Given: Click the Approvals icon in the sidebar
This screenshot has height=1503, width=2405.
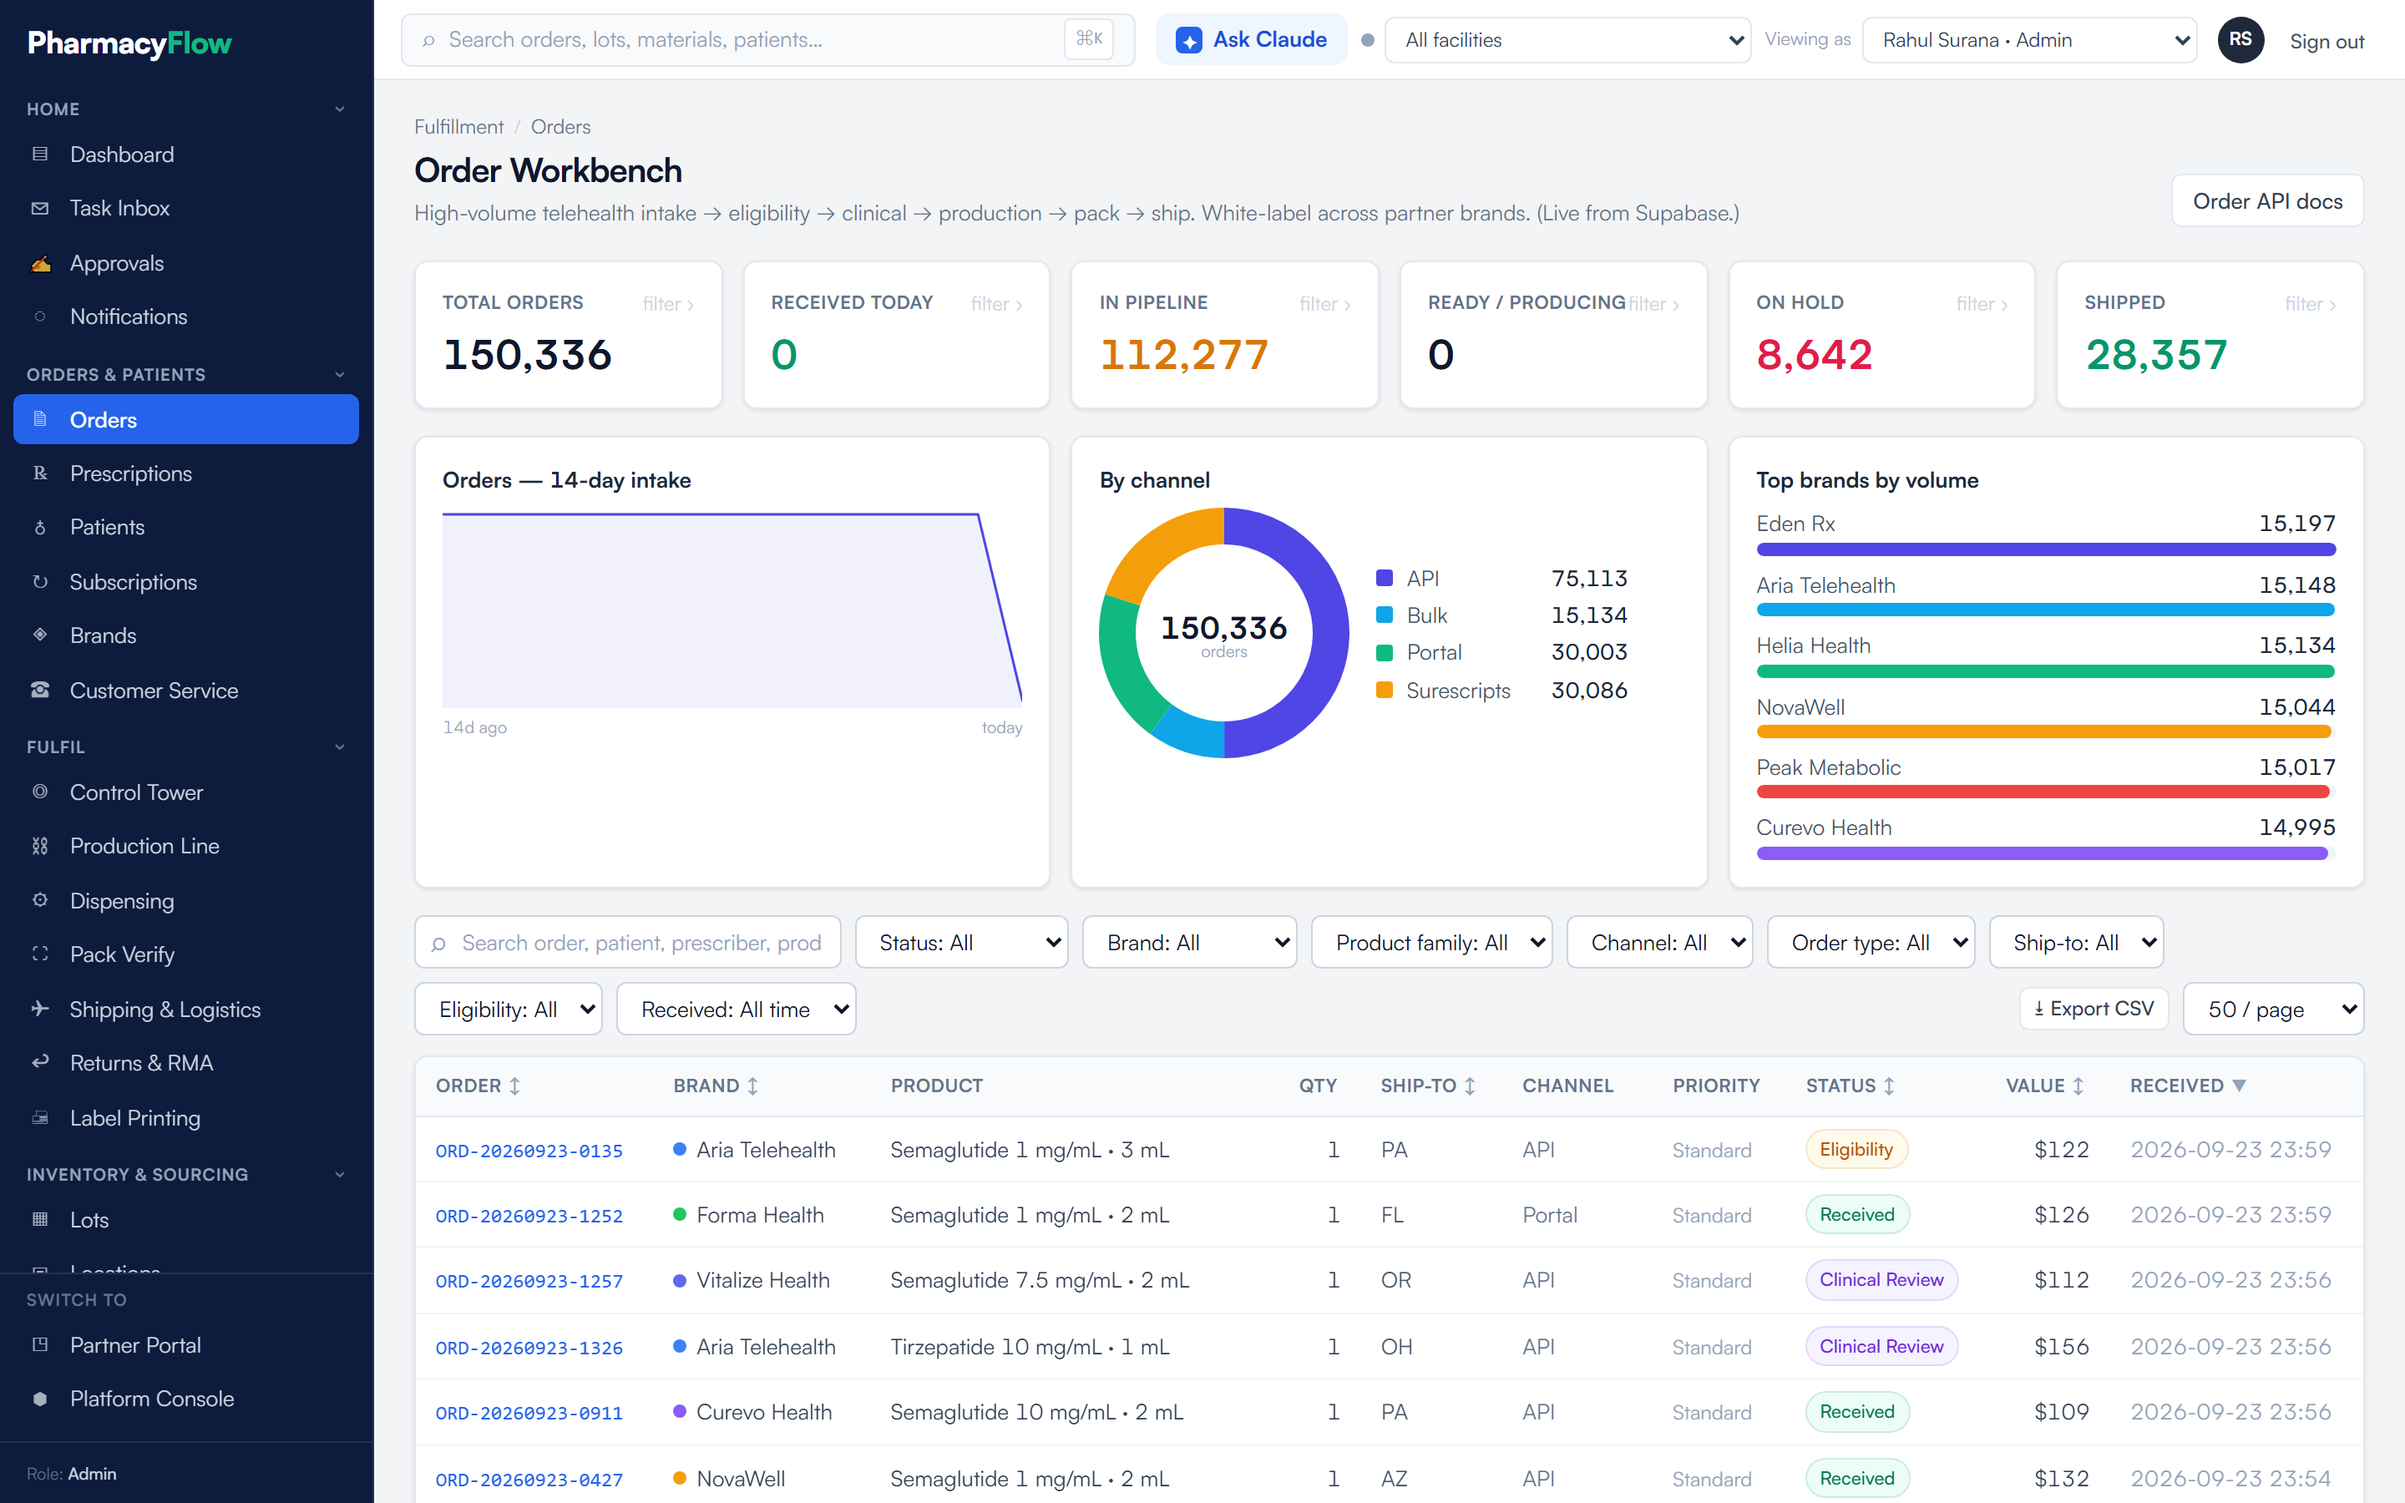Looking at the screenshot, I should click(40, 263).
